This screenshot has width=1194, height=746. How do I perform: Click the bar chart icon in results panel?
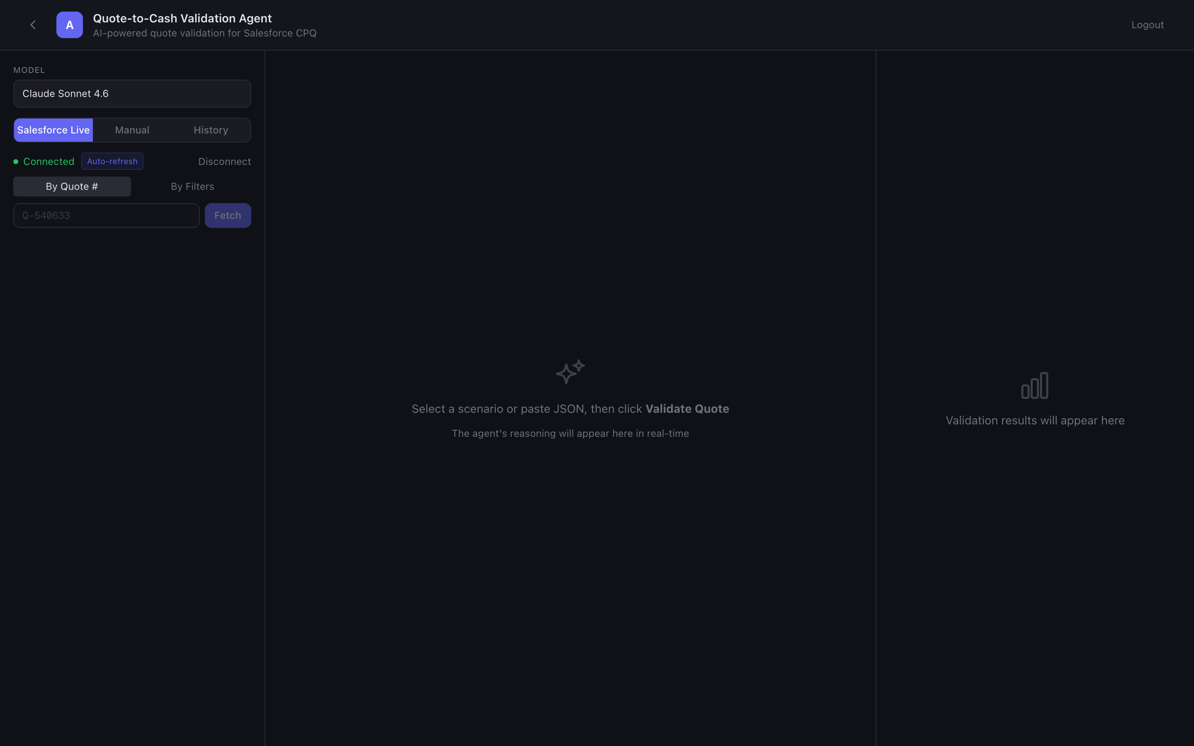[1035, 385]
